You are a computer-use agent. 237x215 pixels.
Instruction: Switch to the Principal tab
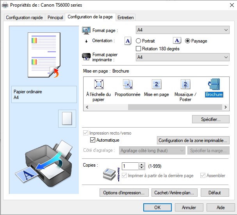coord(55,18)
